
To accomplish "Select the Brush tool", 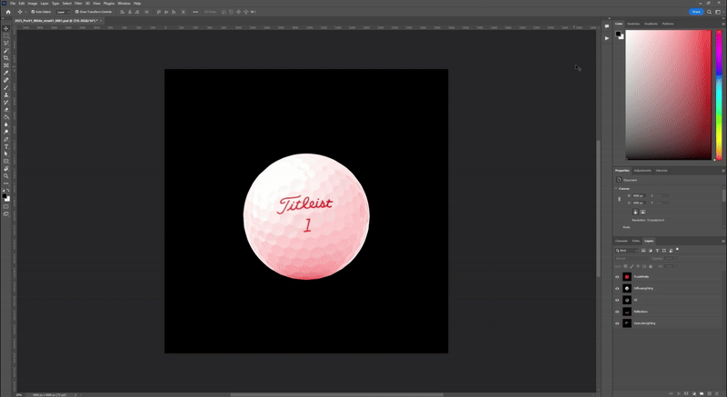I will (6, 87).
